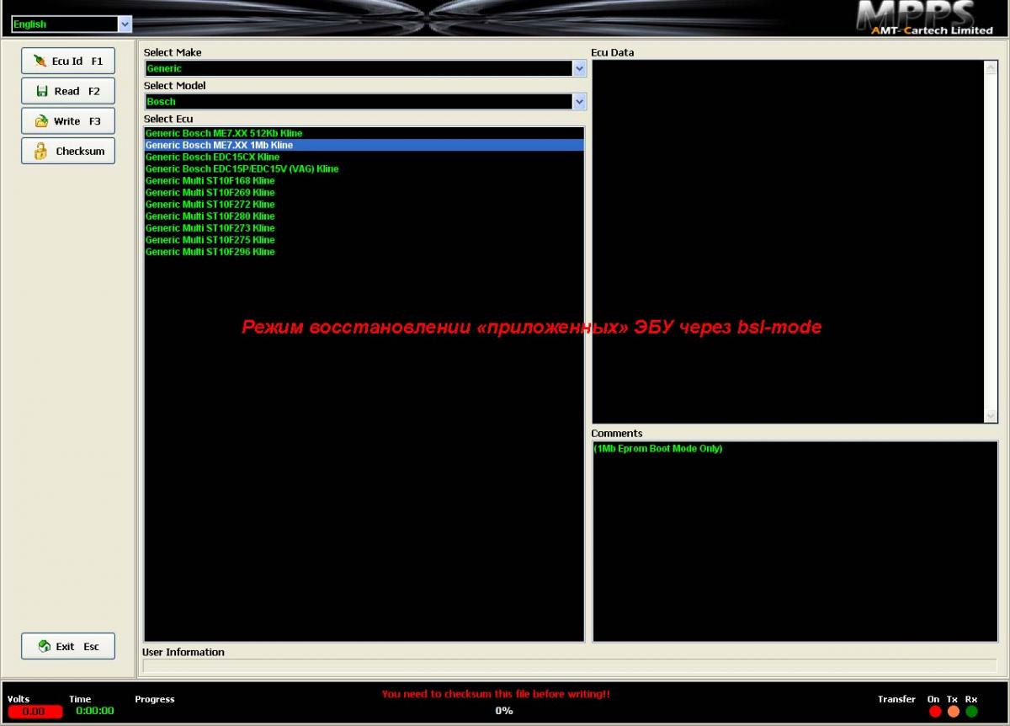Click the orange Tx transfer indicator
Image resolution: width=1010 pixels, height=726 pixels.
(x=953, y=712)
